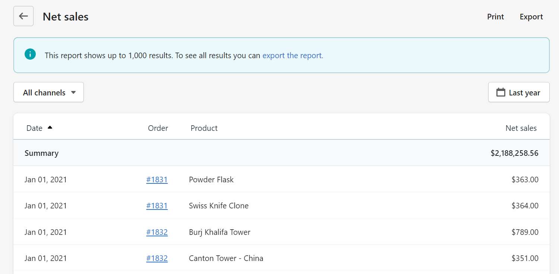
Task: Click the Jan 01, 2021 date in Burj Khalifa row
Action: coord(45,232)
